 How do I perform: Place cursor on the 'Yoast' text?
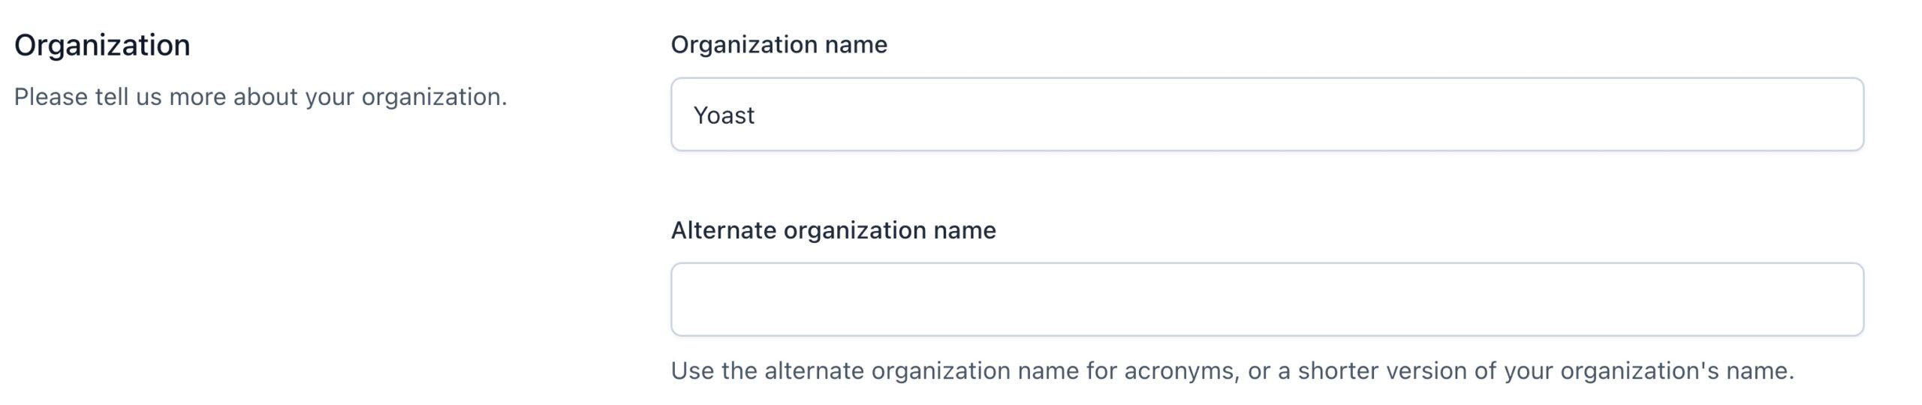pos(724,115)
